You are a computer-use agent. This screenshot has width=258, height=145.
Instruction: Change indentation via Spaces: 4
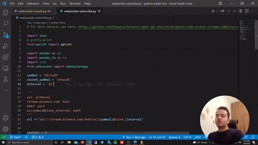174,137
